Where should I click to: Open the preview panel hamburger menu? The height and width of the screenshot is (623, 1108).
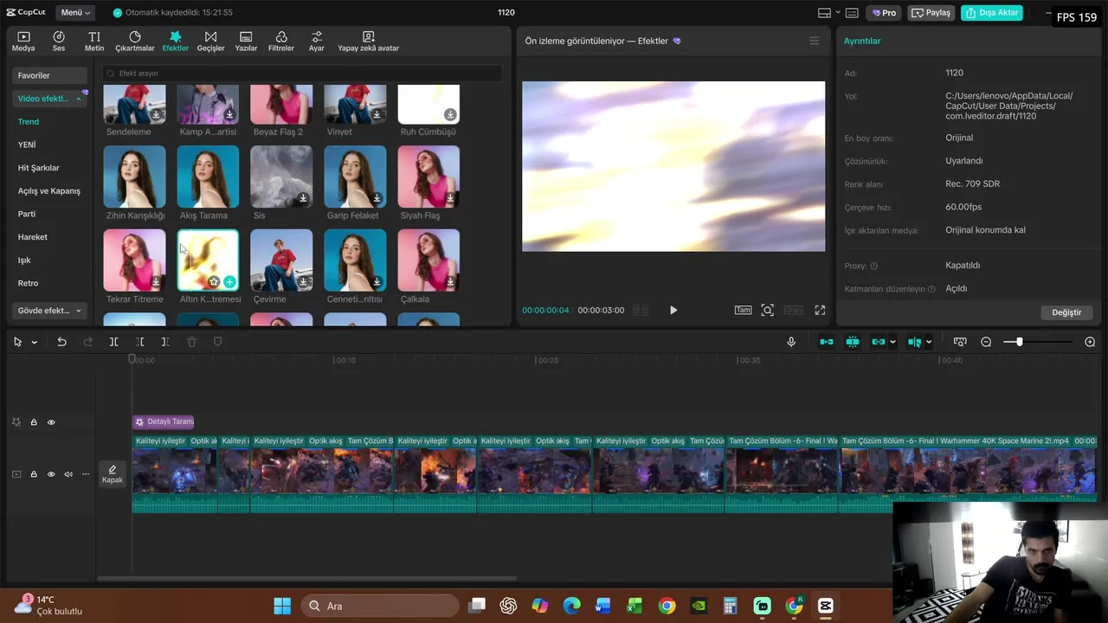[814, 41]
